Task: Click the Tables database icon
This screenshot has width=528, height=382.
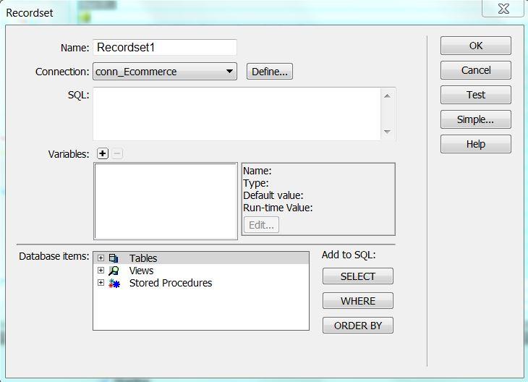Action: pyautogui.click(x=114, y=258)
